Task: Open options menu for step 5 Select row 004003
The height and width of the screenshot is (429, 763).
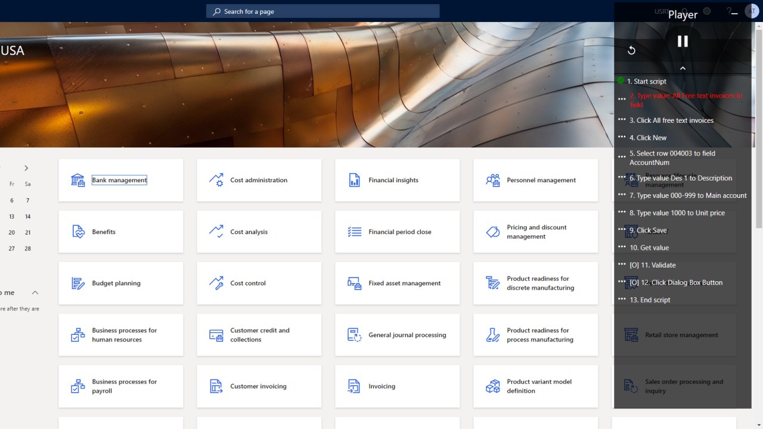Action: pos(622,157)
